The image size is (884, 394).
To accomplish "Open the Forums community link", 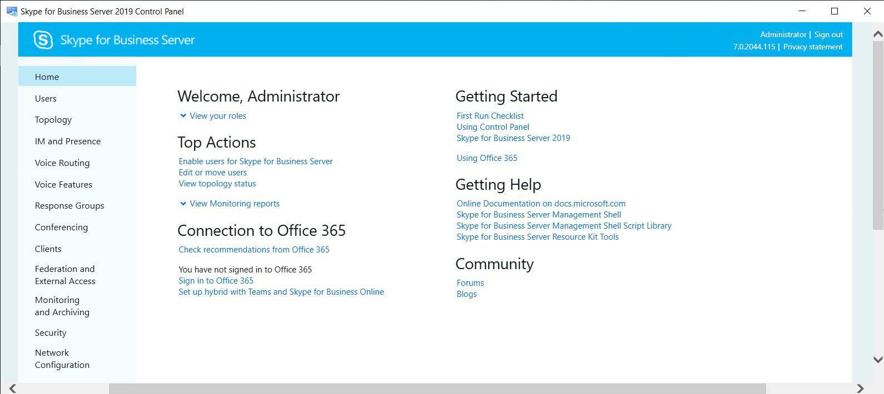I will coord(470,283).
